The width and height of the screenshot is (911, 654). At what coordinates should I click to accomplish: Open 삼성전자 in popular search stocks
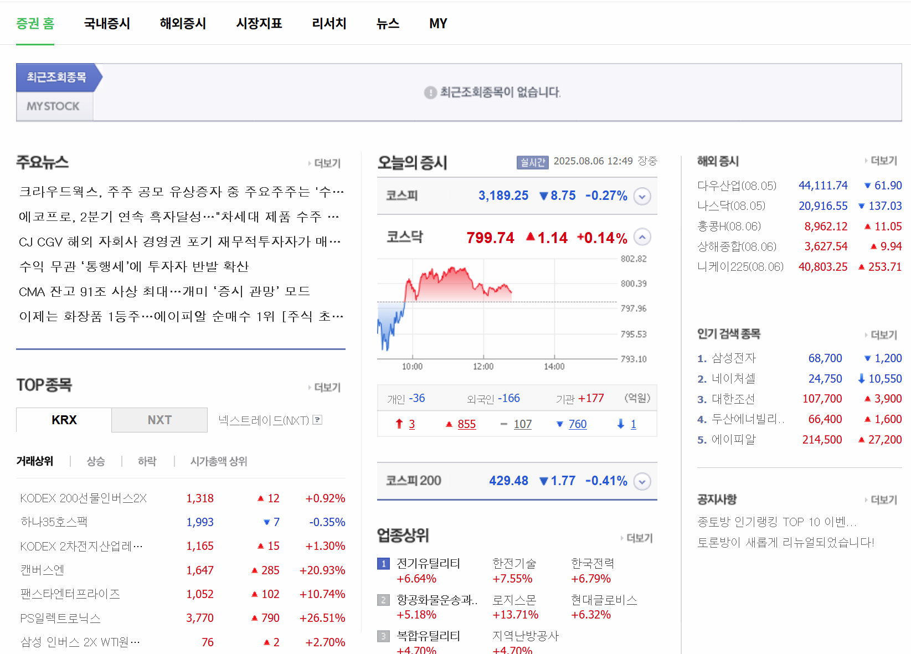[x=733, y=358]
